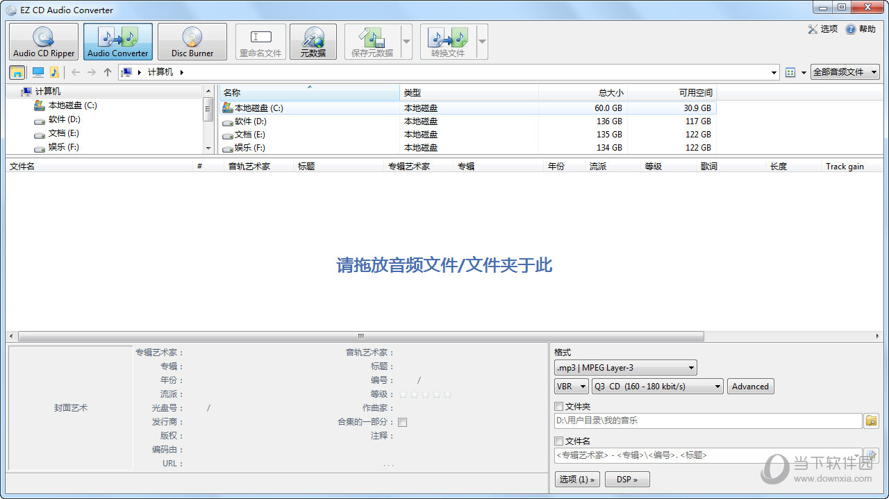Image resolution: width=889 pixels, height=499 pixels.
Task: Click the 保存元数据 toolbar button
Action: coord(372,42)
